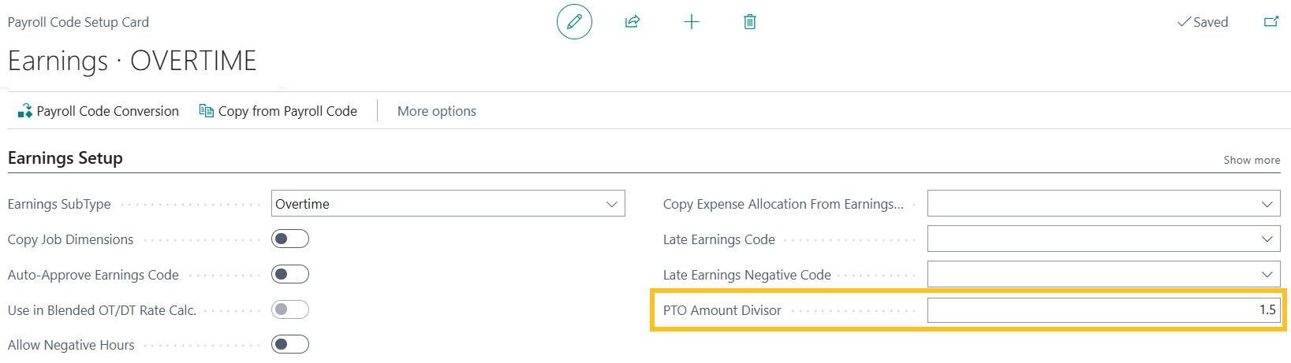This screenshot has height=363, width=1291.
Task: Toggle Copy Job Dimensions switch
Action: coord(290,239)
